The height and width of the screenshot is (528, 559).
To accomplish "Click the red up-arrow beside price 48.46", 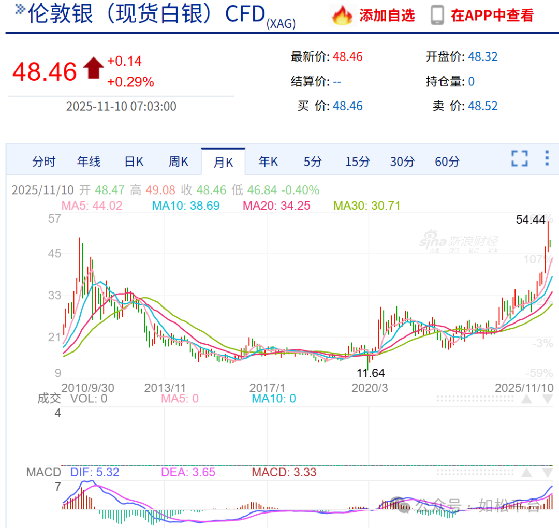I will click(x=93, y=67).
